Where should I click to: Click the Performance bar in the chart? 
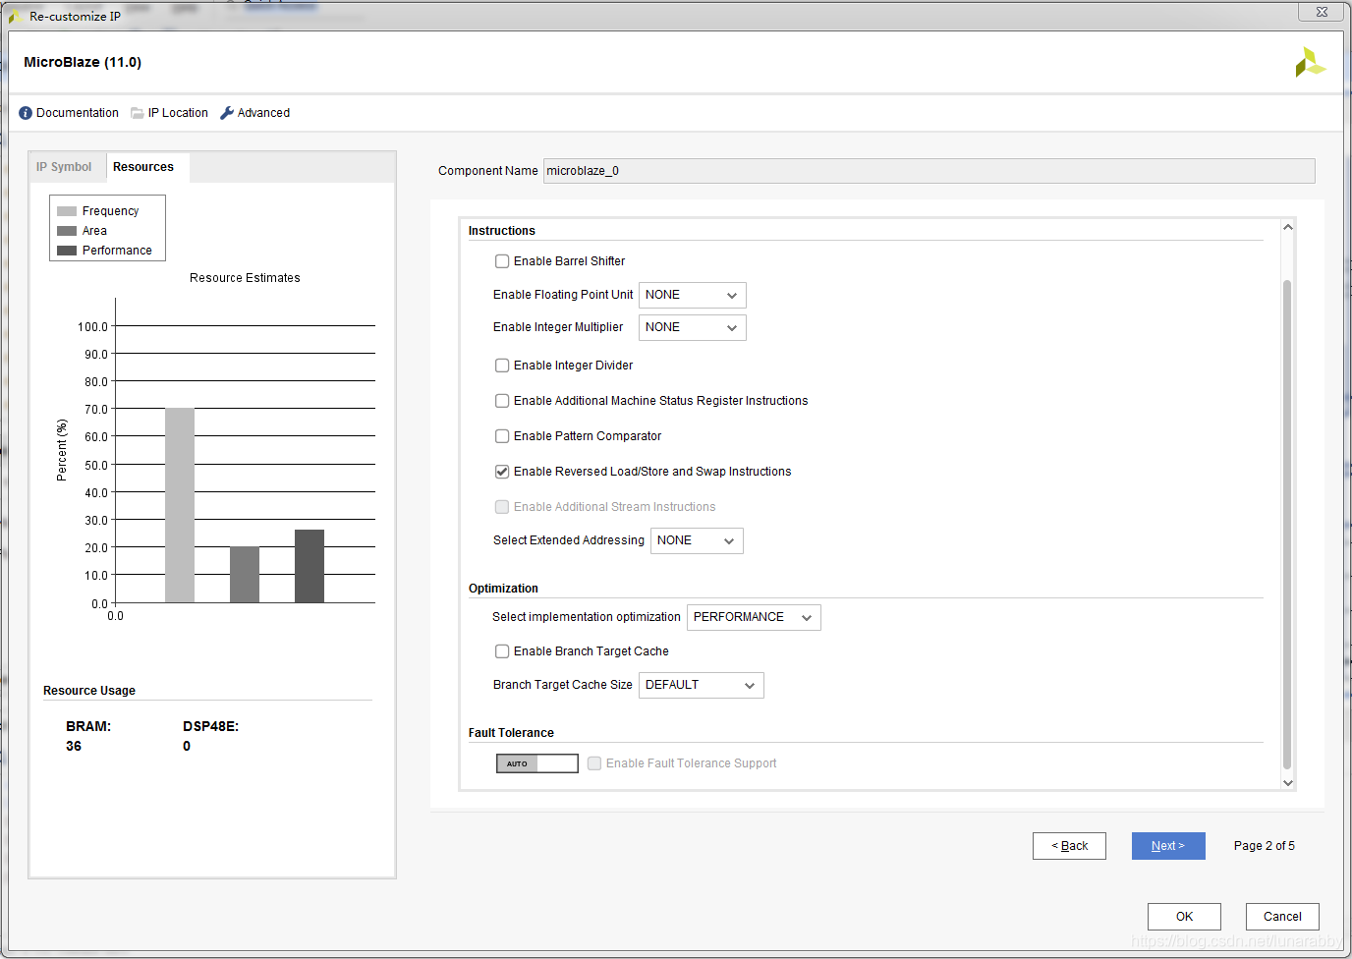click(310, 566)
